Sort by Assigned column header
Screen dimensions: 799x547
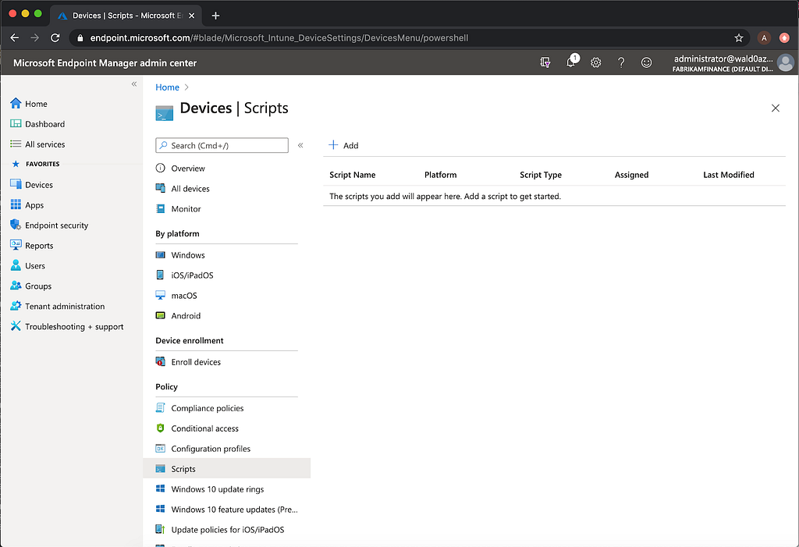pos(631,175)
